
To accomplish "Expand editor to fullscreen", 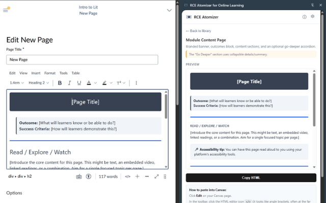I will click(156, 177).
